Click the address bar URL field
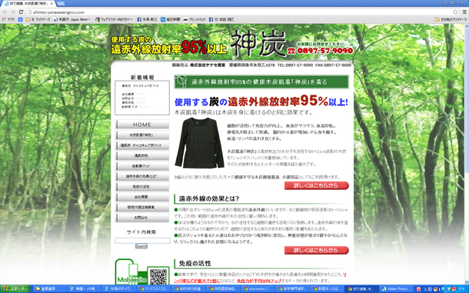The width and height of the screenshot is (469, 293). coord(239,12)
